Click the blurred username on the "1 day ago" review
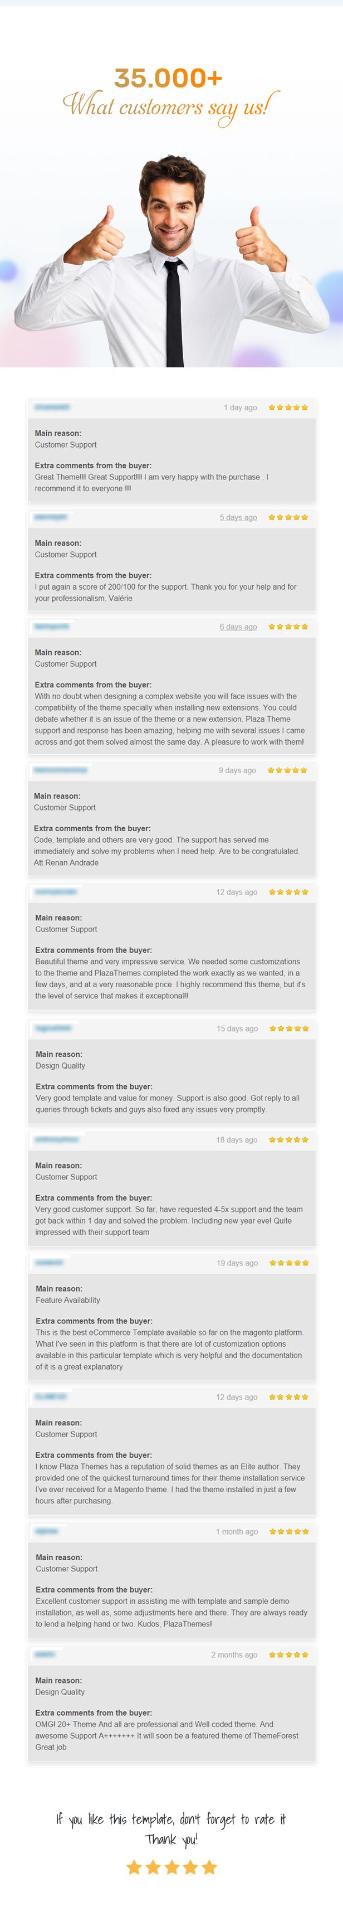This screenshot has width=343, height=1931. click(x=52, y=407)
